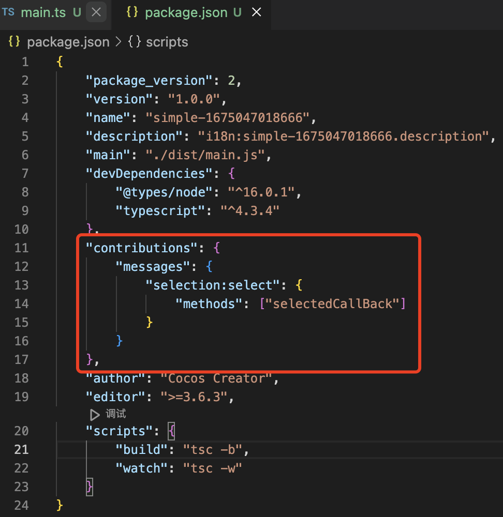The height and width of the screenshot is (517, 503).
Task: Click the highlighted opening brace after "scripts"
Action: (x=171, y=431)
